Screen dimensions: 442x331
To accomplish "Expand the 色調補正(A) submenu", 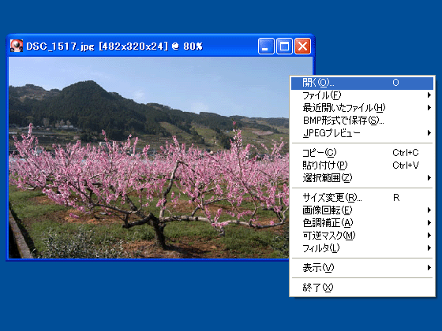I will (x=362, y=223).
